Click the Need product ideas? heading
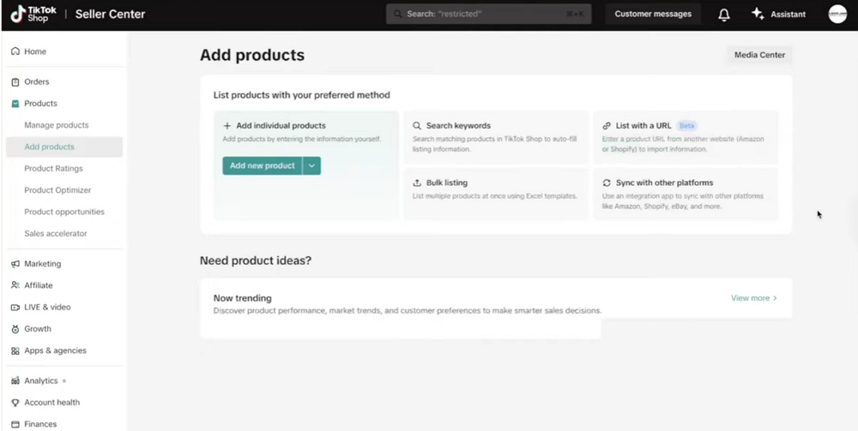This screenshot has width=858, height=431. click(x=256, y=260)
